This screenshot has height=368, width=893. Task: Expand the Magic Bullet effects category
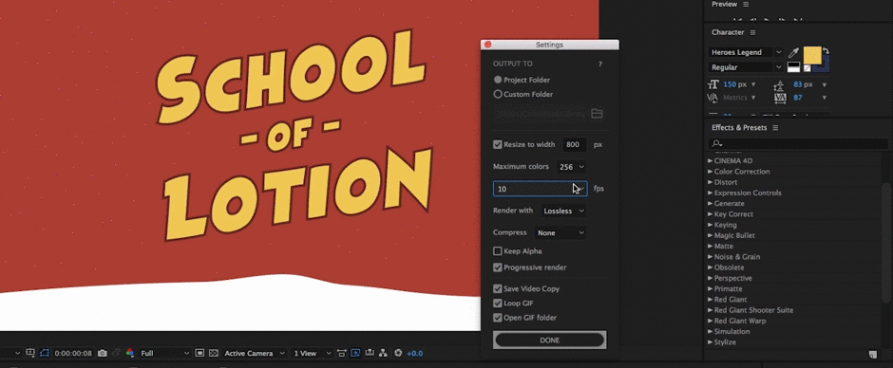click(x=711, y=235)
